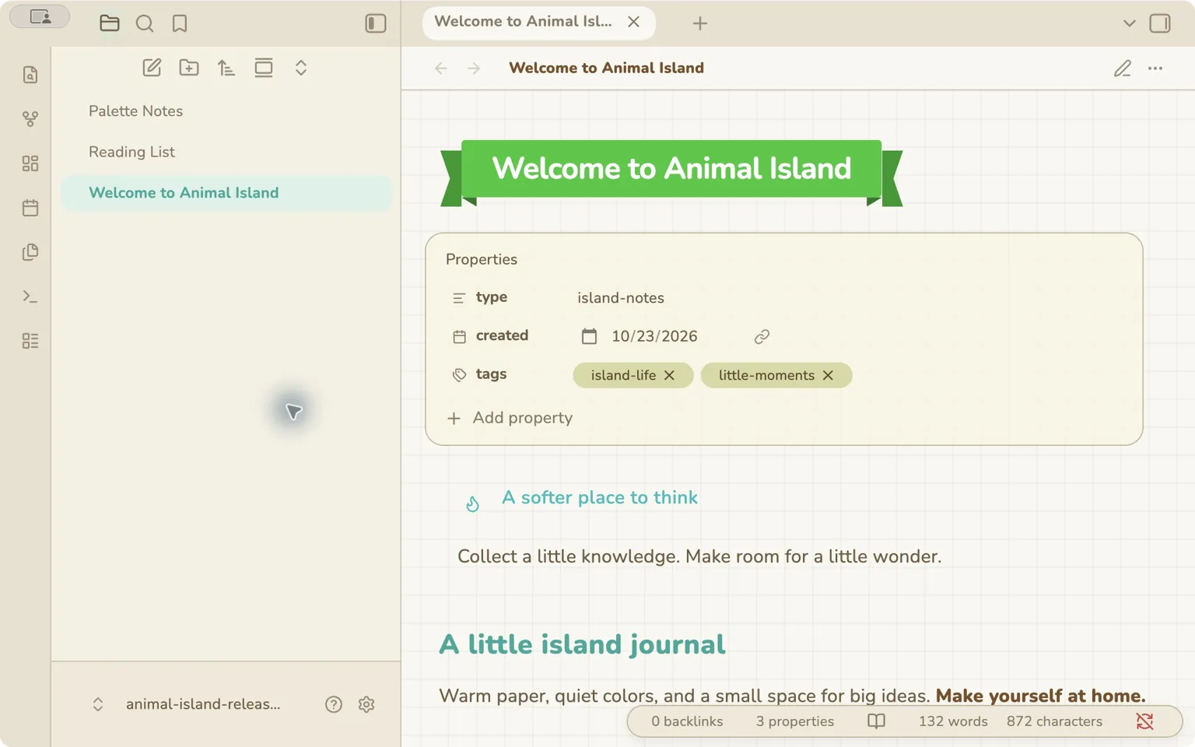Remove the island-life tag
The image size is (1195, 747).
(x=669, y=375)
